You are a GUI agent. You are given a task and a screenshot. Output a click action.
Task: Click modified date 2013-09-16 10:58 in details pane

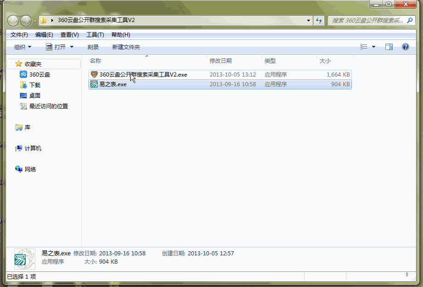pos(122,254)
